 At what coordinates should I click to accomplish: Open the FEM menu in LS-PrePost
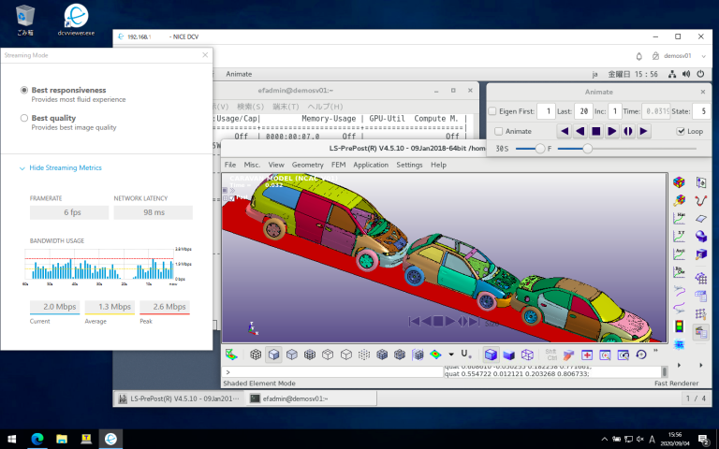[x=338, y=165]
